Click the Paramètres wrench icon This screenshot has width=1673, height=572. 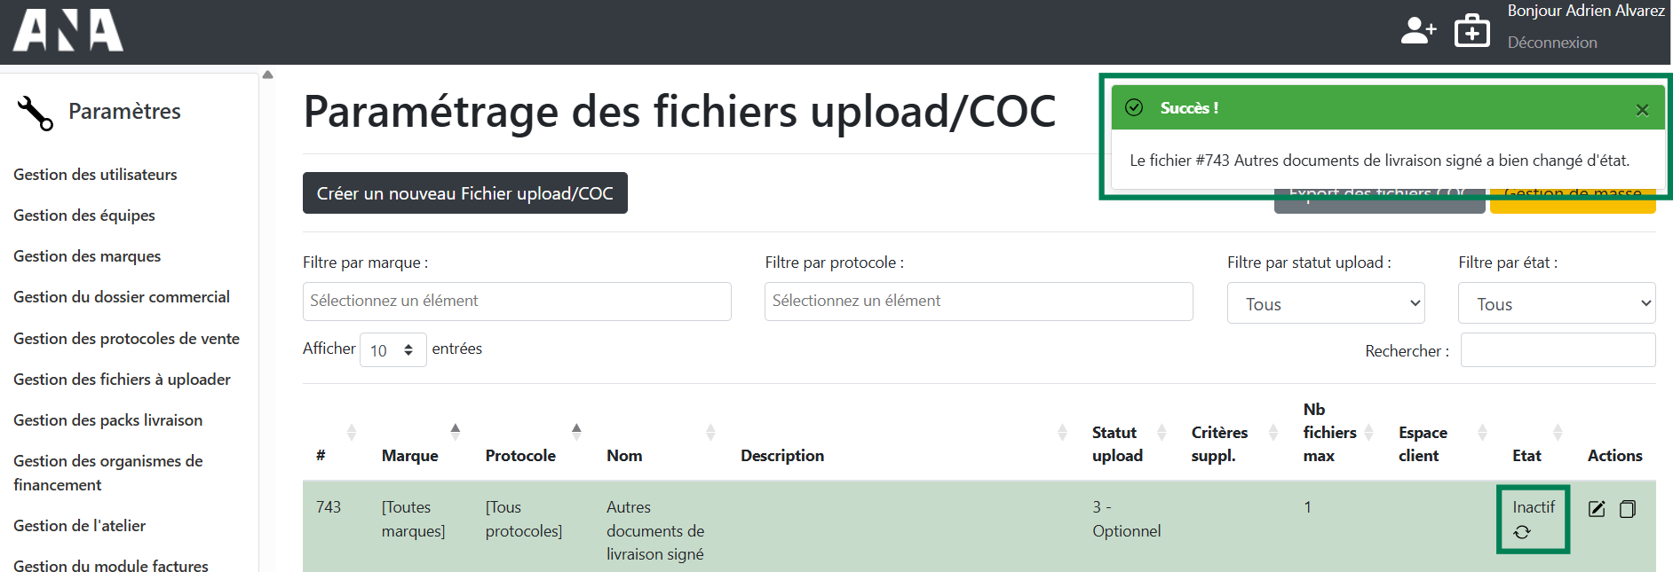click(36, 113)
